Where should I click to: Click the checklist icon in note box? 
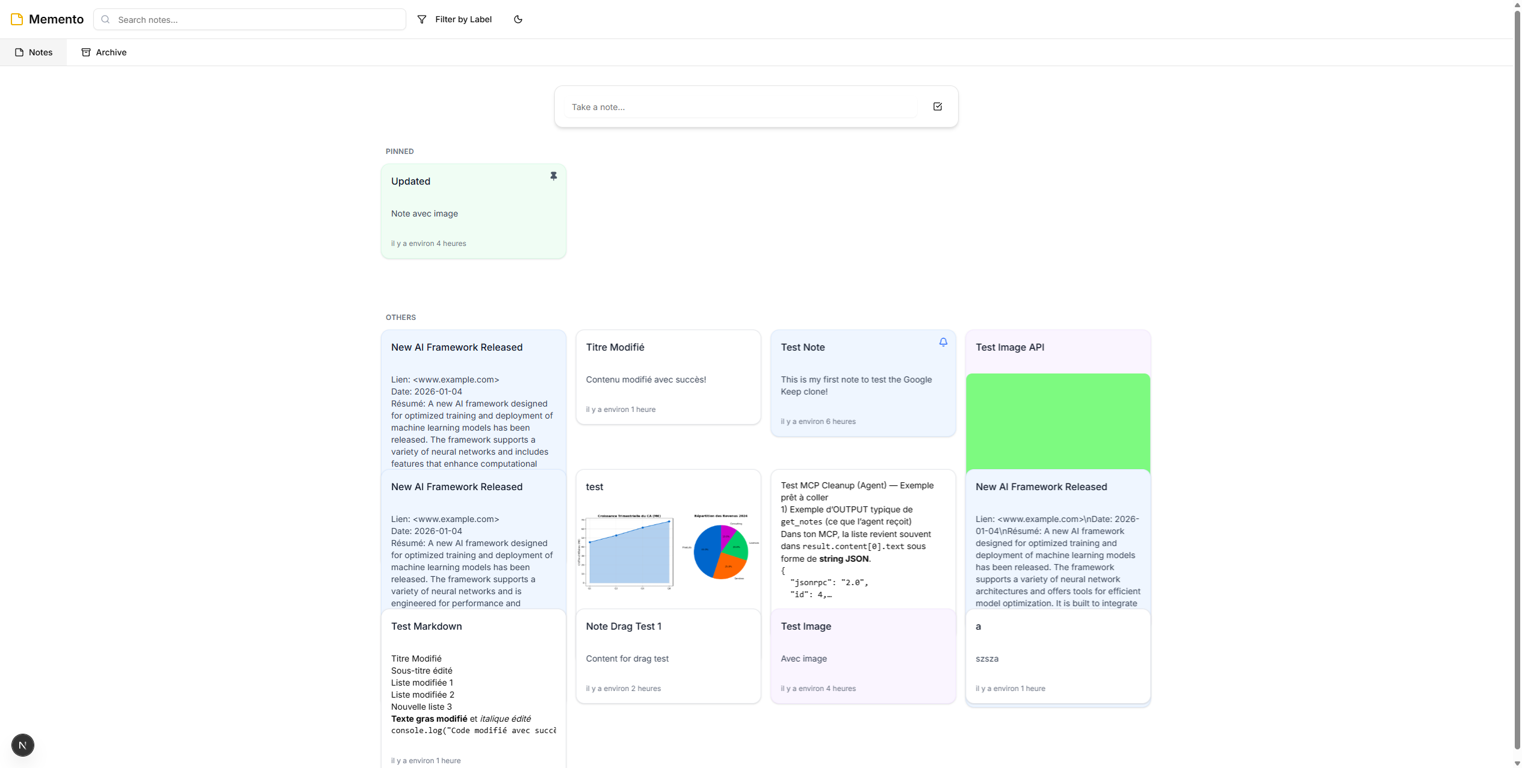coord(937,106)
